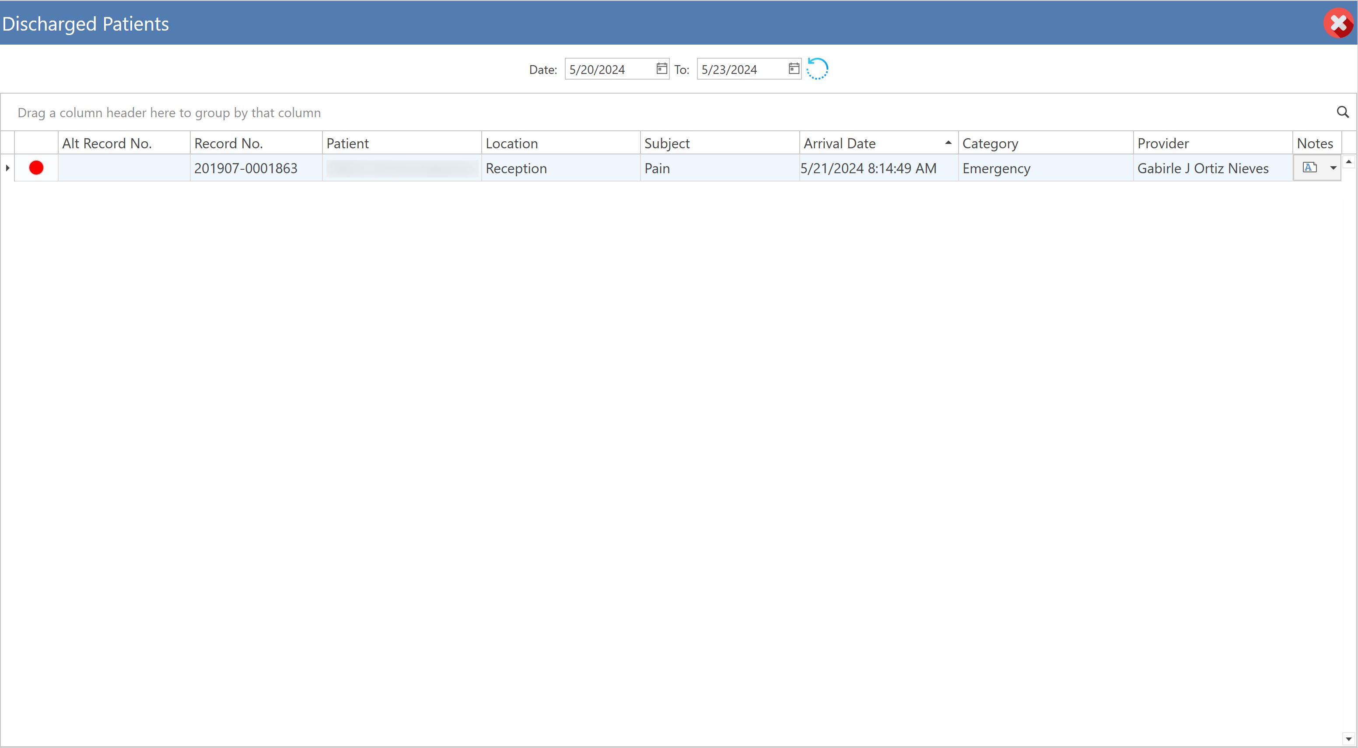Toggle sort arrow on Arrival Date column

tap(948, 143)
